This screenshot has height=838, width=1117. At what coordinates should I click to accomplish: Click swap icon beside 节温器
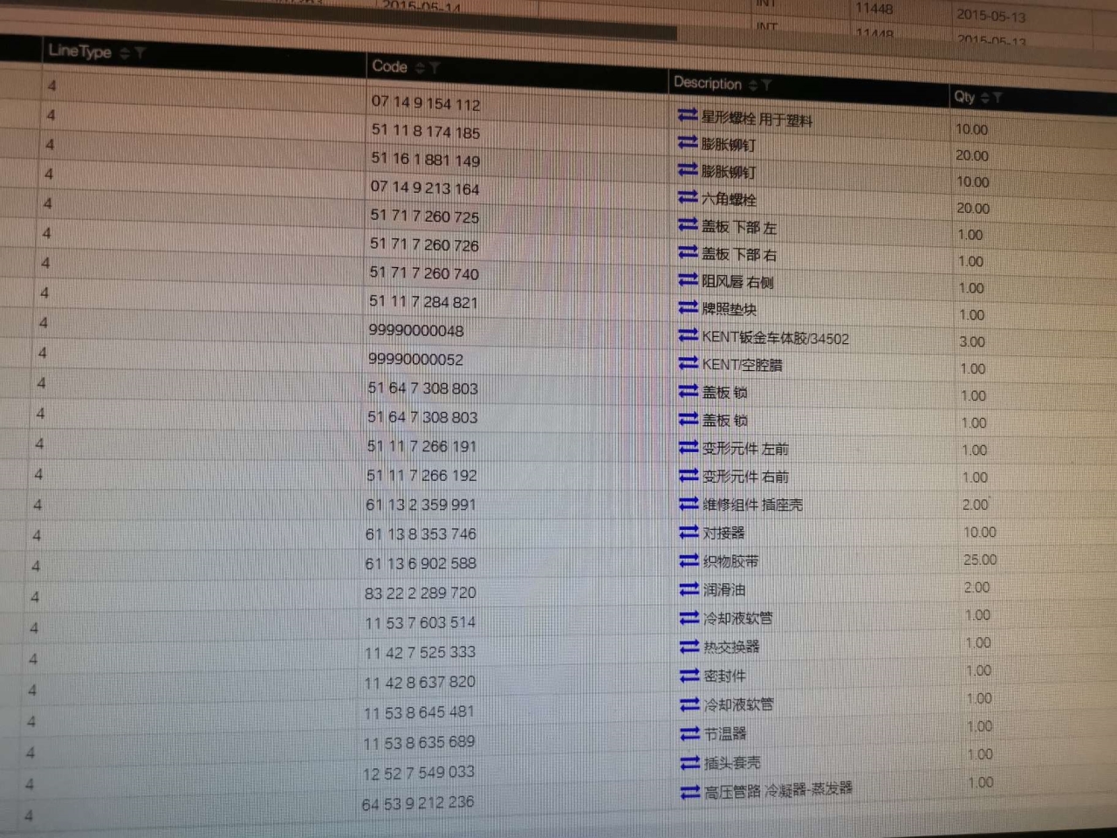click(690, 733)
